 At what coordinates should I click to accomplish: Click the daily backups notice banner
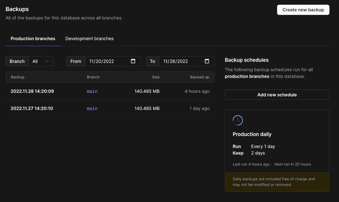pyautogui.click(x=277, y=182)
